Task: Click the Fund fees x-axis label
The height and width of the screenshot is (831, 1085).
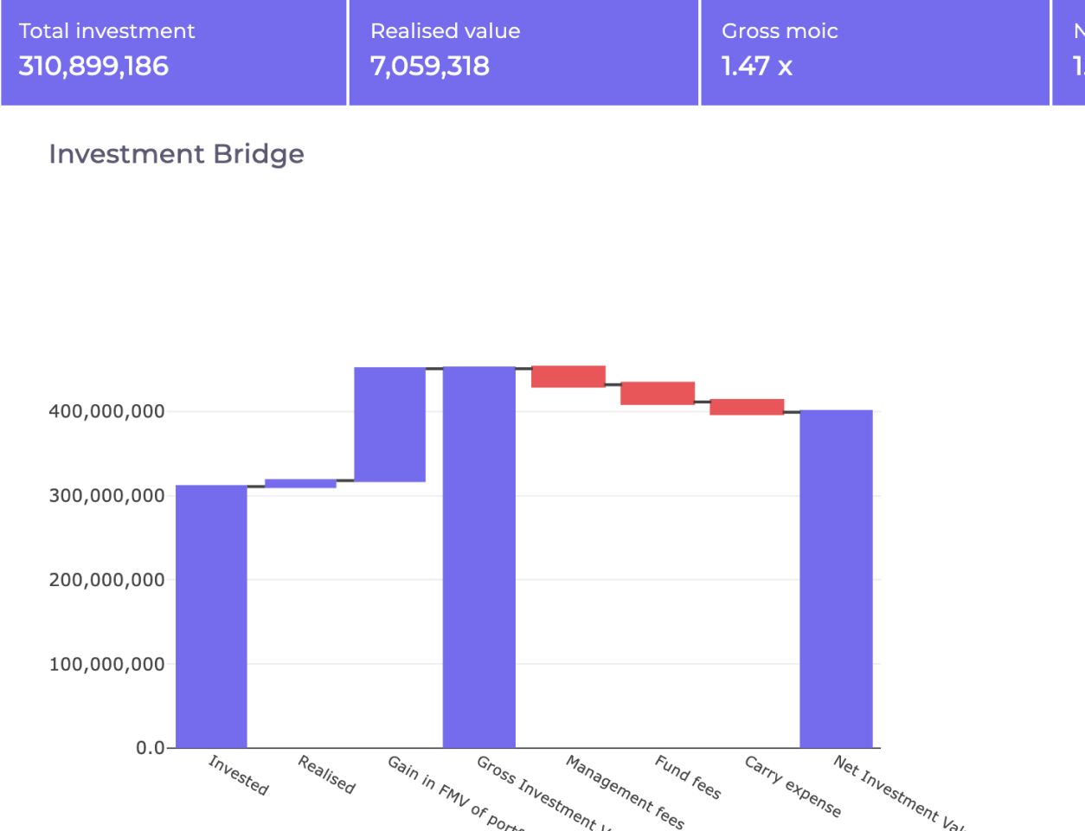Action: coord(688,777)
